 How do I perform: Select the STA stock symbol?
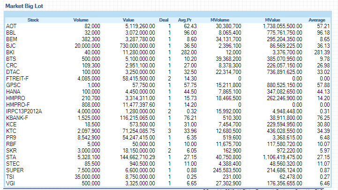11,158
